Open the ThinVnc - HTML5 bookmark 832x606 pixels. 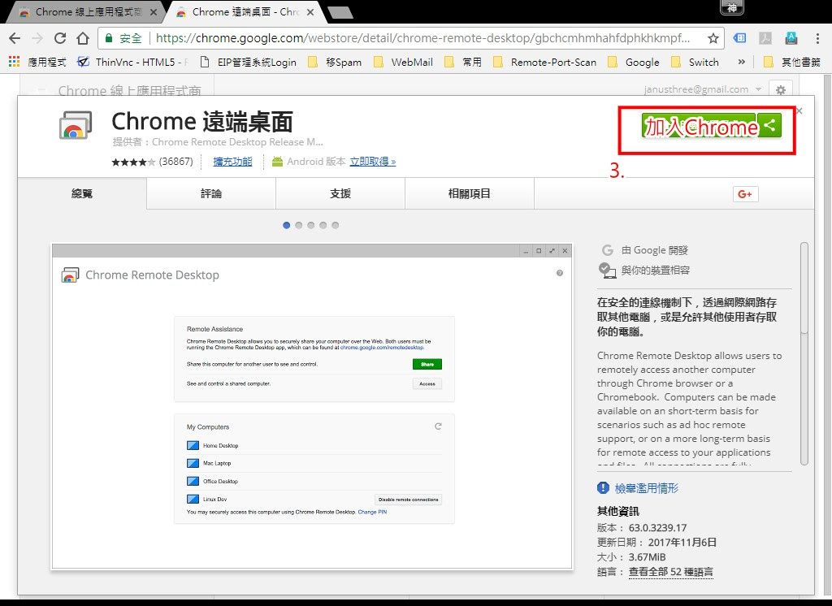click(x=132, y=62)
